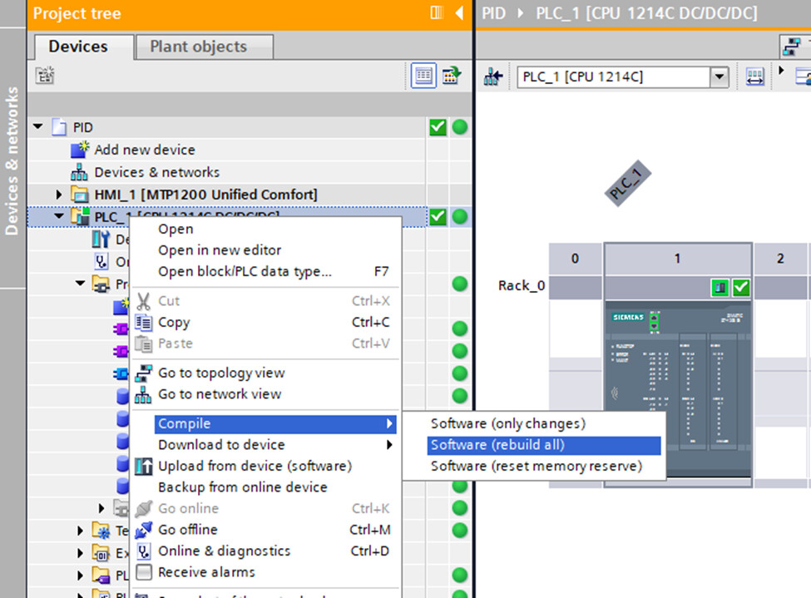The image size is (811, 598).
Task: Click the HMI_1 folder icon
Action: click(80, 195)
